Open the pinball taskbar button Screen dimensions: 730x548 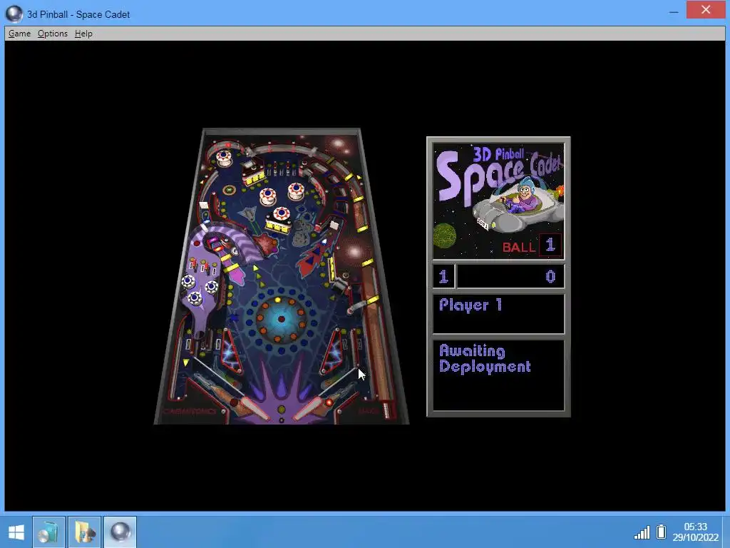coord(120,532)
